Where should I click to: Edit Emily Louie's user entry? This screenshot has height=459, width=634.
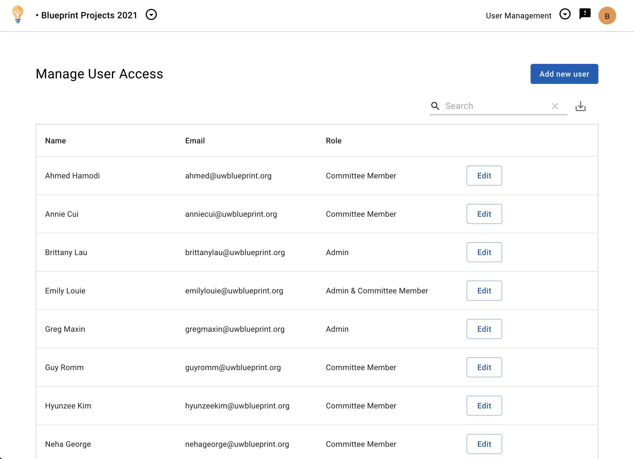484,291
